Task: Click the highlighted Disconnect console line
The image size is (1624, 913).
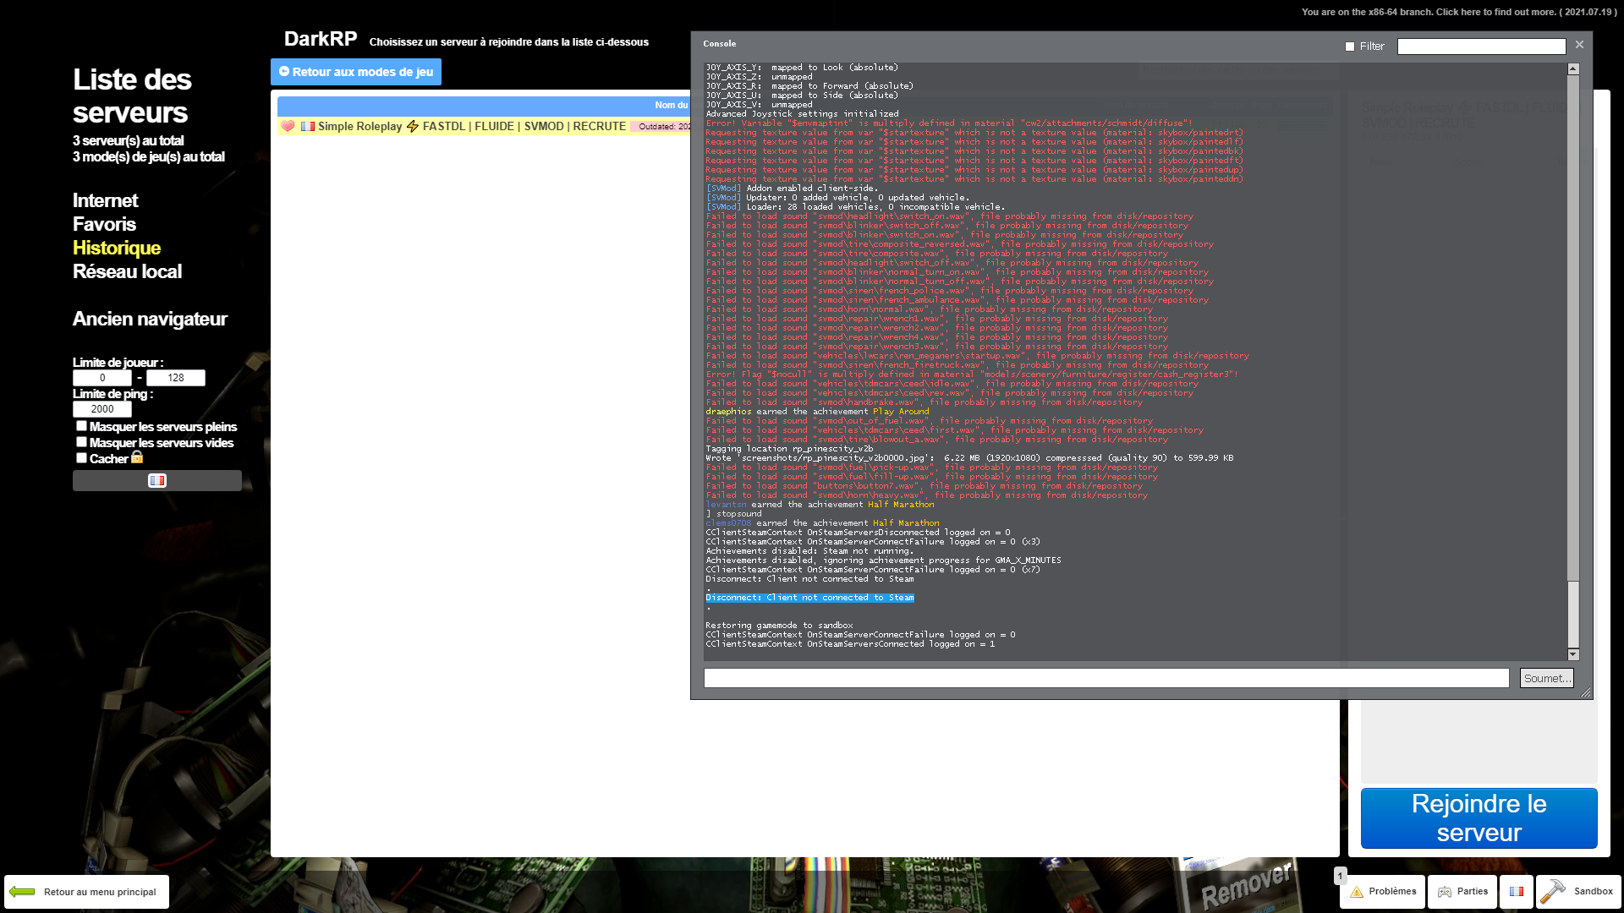Action: pyautogui.click(x=809, y=598)
